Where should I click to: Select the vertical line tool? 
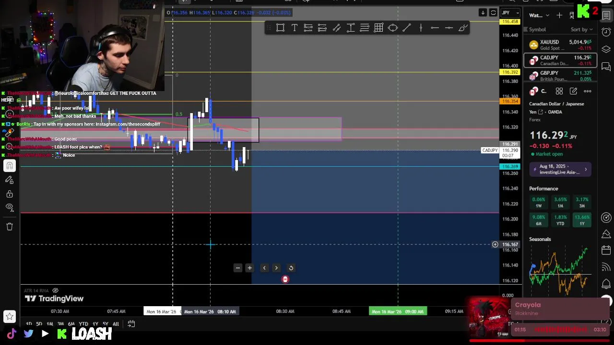click(421, 28)
